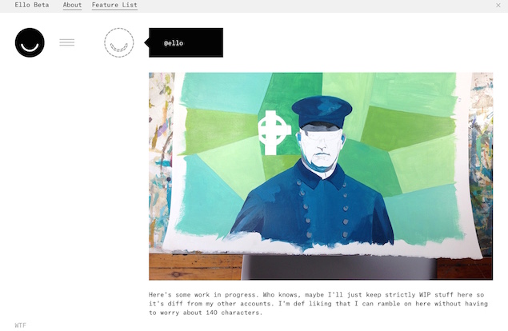Open the About link
The width and height of the screenshot is (508, 331).
click(72, 5)
